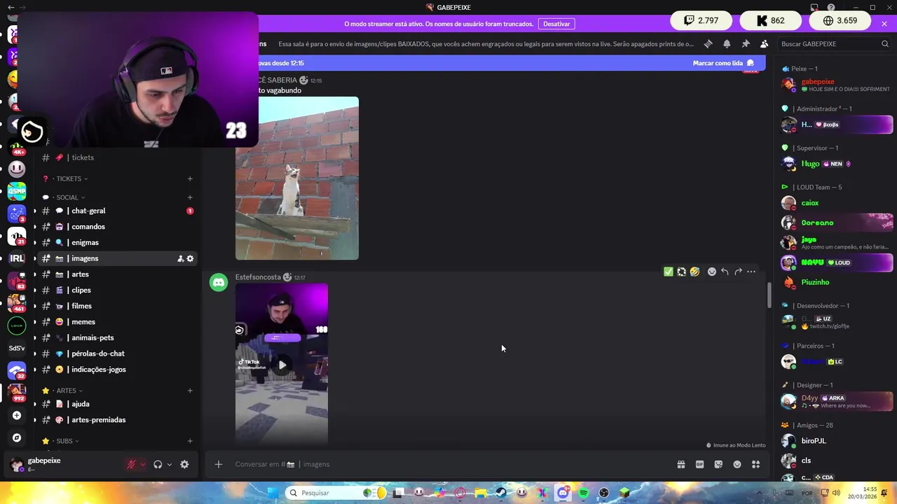Open the apps launcher icon

tap(756, 464)
